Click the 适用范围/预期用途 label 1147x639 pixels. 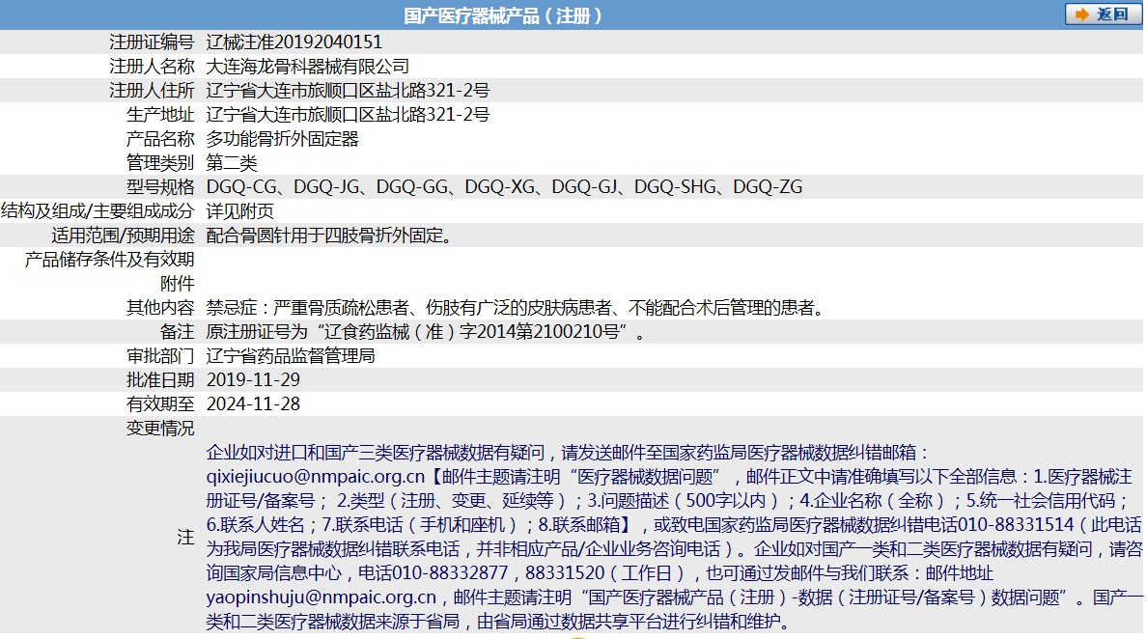[x=123, y=236]
